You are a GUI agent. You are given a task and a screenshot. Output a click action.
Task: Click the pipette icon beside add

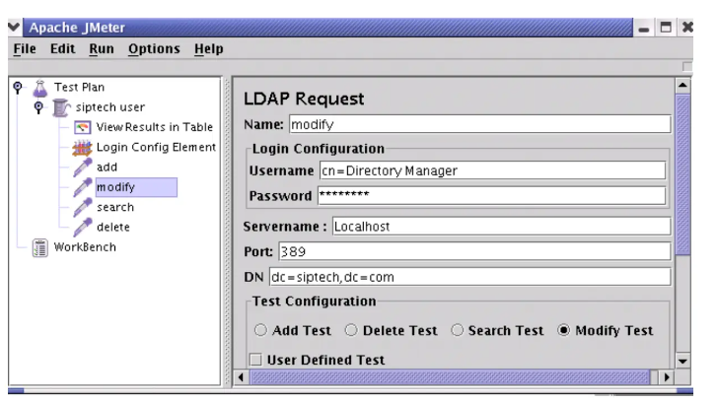82,167
